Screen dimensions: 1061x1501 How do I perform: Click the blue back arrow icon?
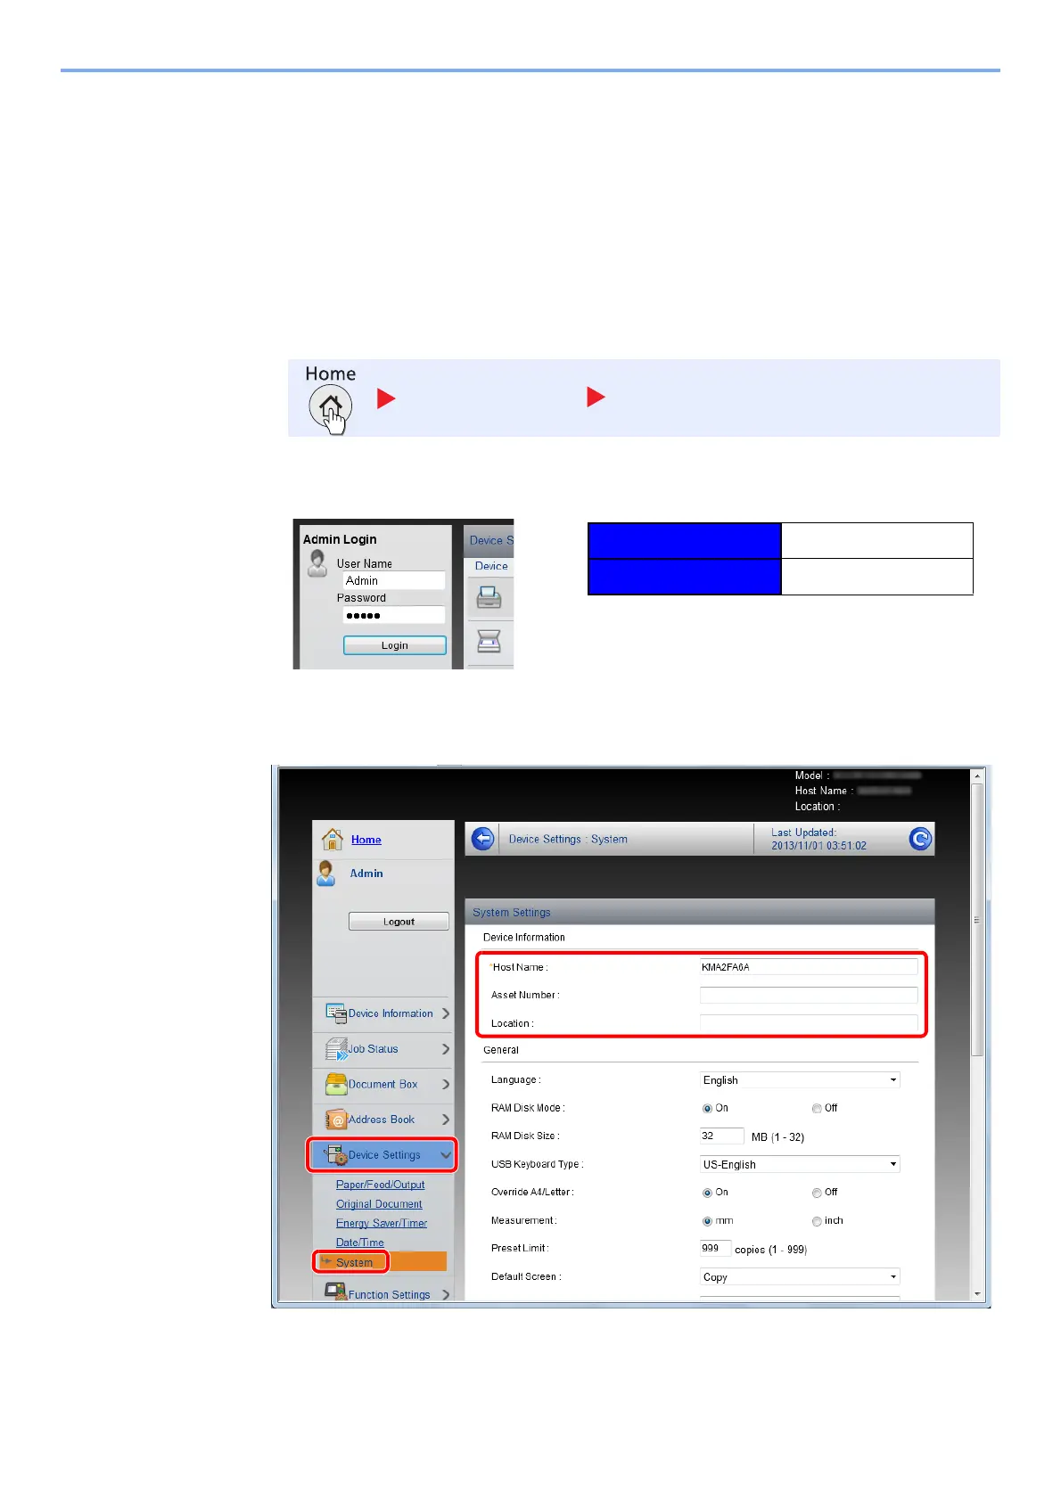(482, 839)
